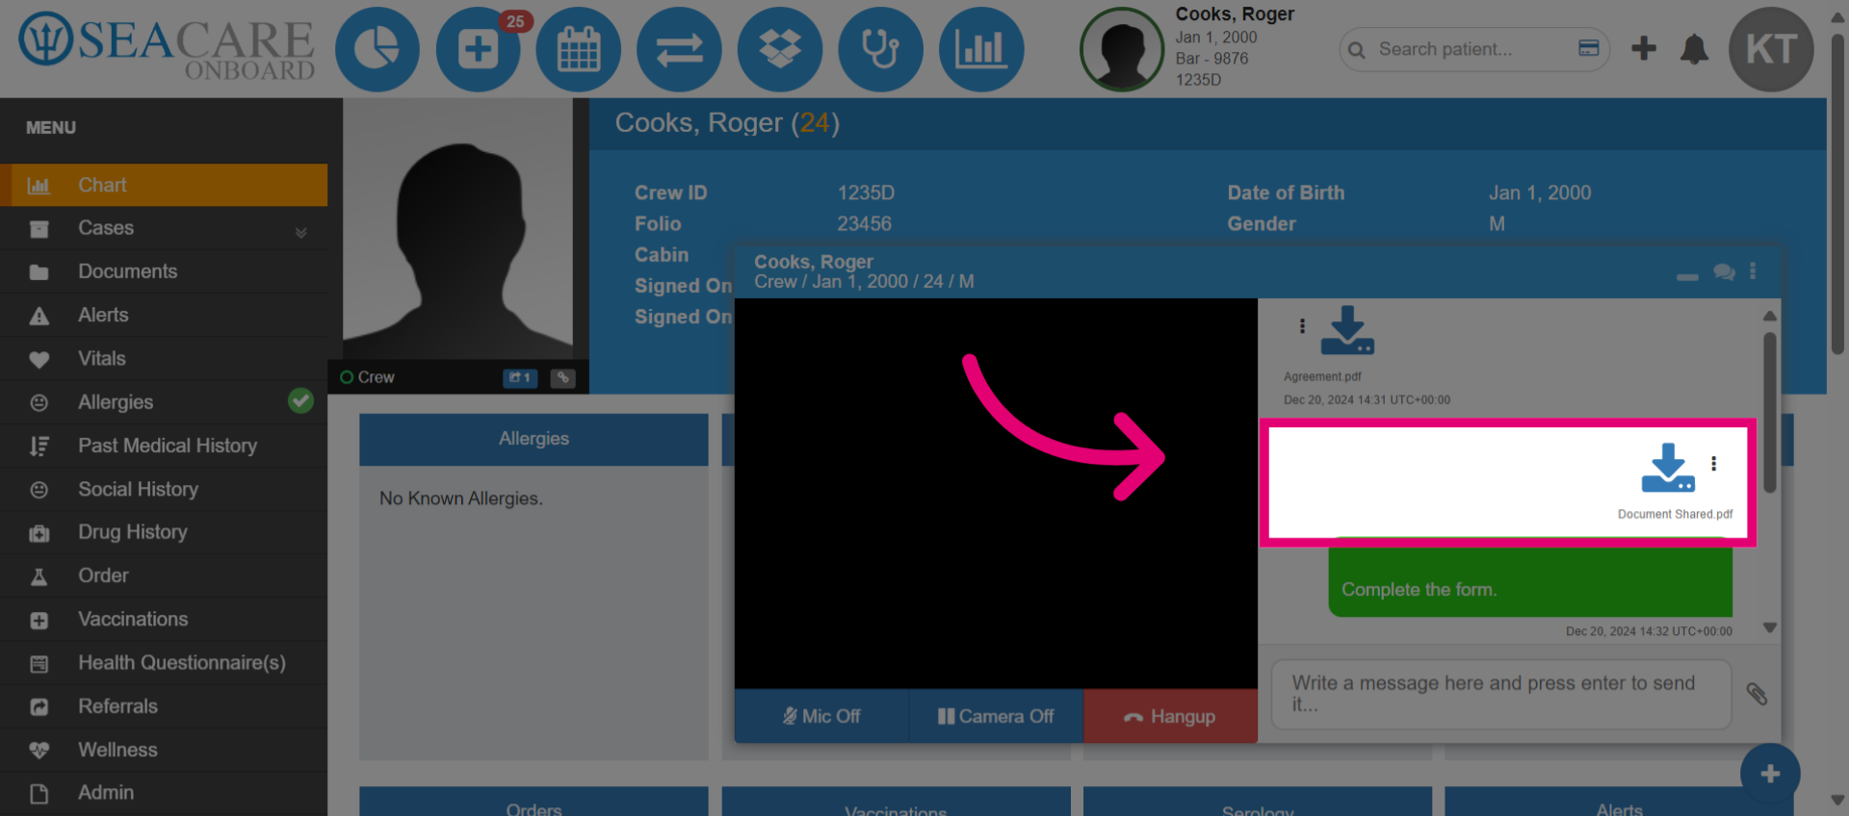1849x816 pixels.
Task: Click the page scrollbar down arrow
Action: click(x=1837, y=800)
